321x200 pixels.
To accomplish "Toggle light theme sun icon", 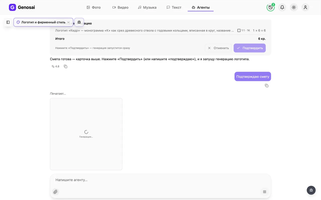I will 294,7.
